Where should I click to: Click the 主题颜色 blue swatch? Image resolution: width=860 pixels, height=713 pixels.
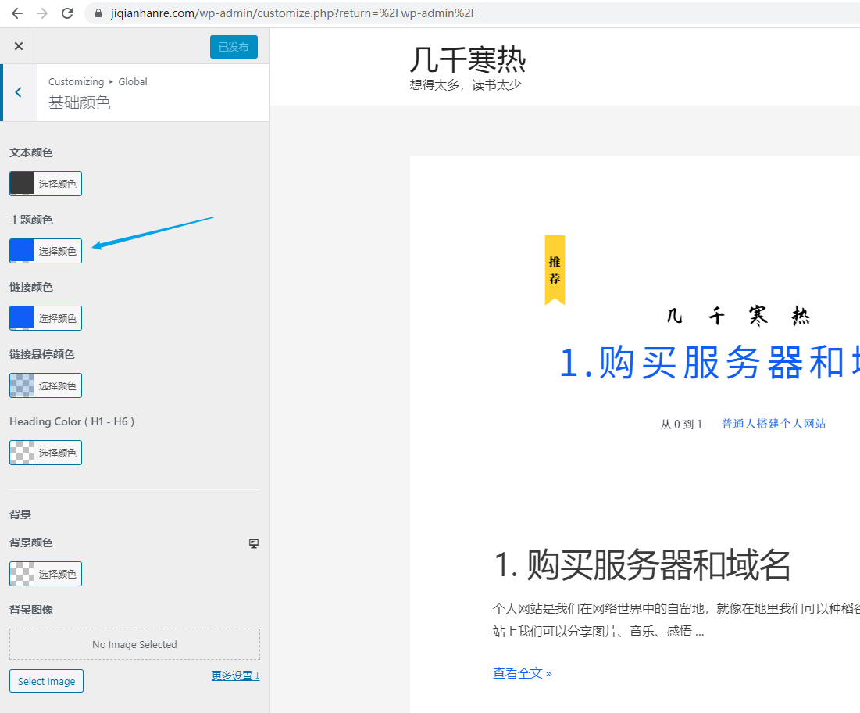(21, 250)
